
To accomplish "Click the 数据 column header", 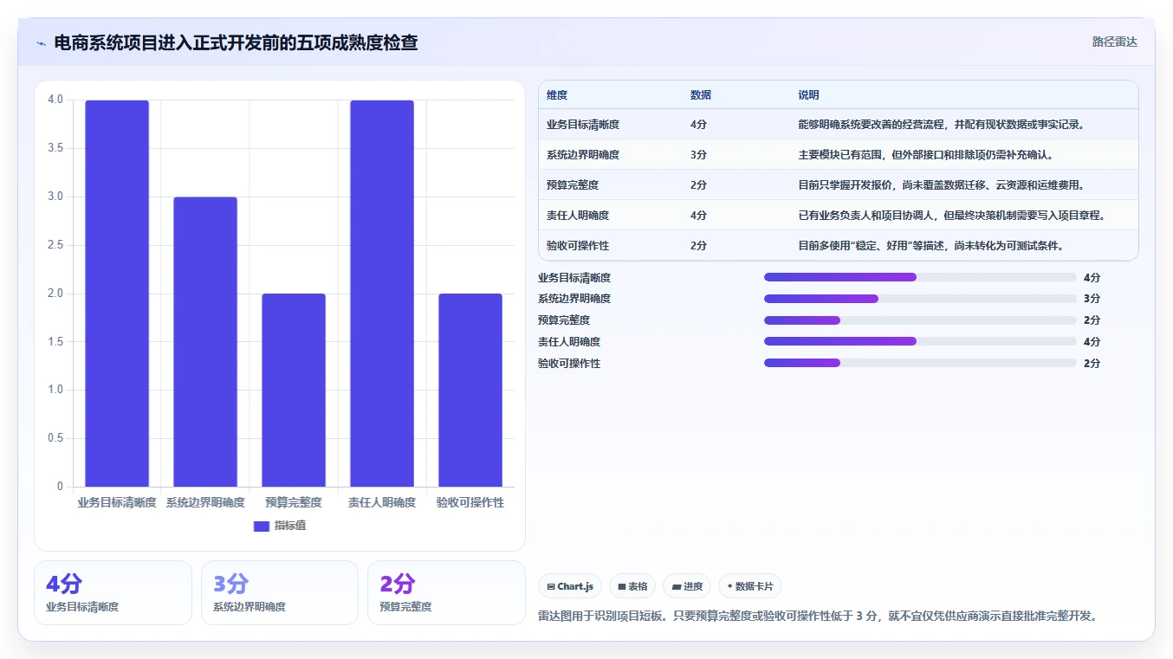I will [701, 95].
